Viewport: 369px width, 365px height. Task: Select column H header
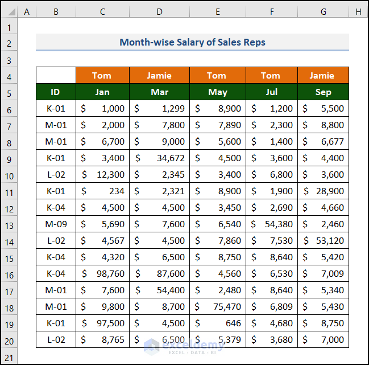358,11
